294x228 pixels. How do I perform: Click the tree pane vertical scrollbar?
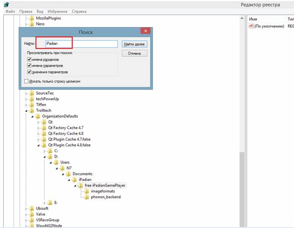(x=242, y=126)
